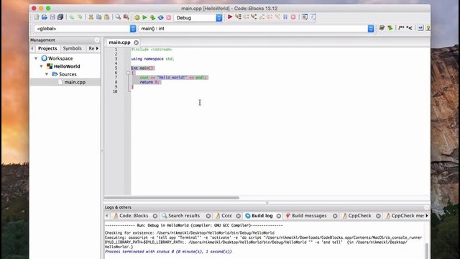Collapse the Sources folder node
Screen dimensions: 460x259
point(47,74)
